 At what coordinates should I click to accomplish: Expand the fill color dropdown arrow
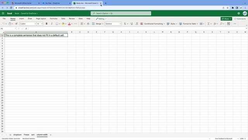point(65,24)
